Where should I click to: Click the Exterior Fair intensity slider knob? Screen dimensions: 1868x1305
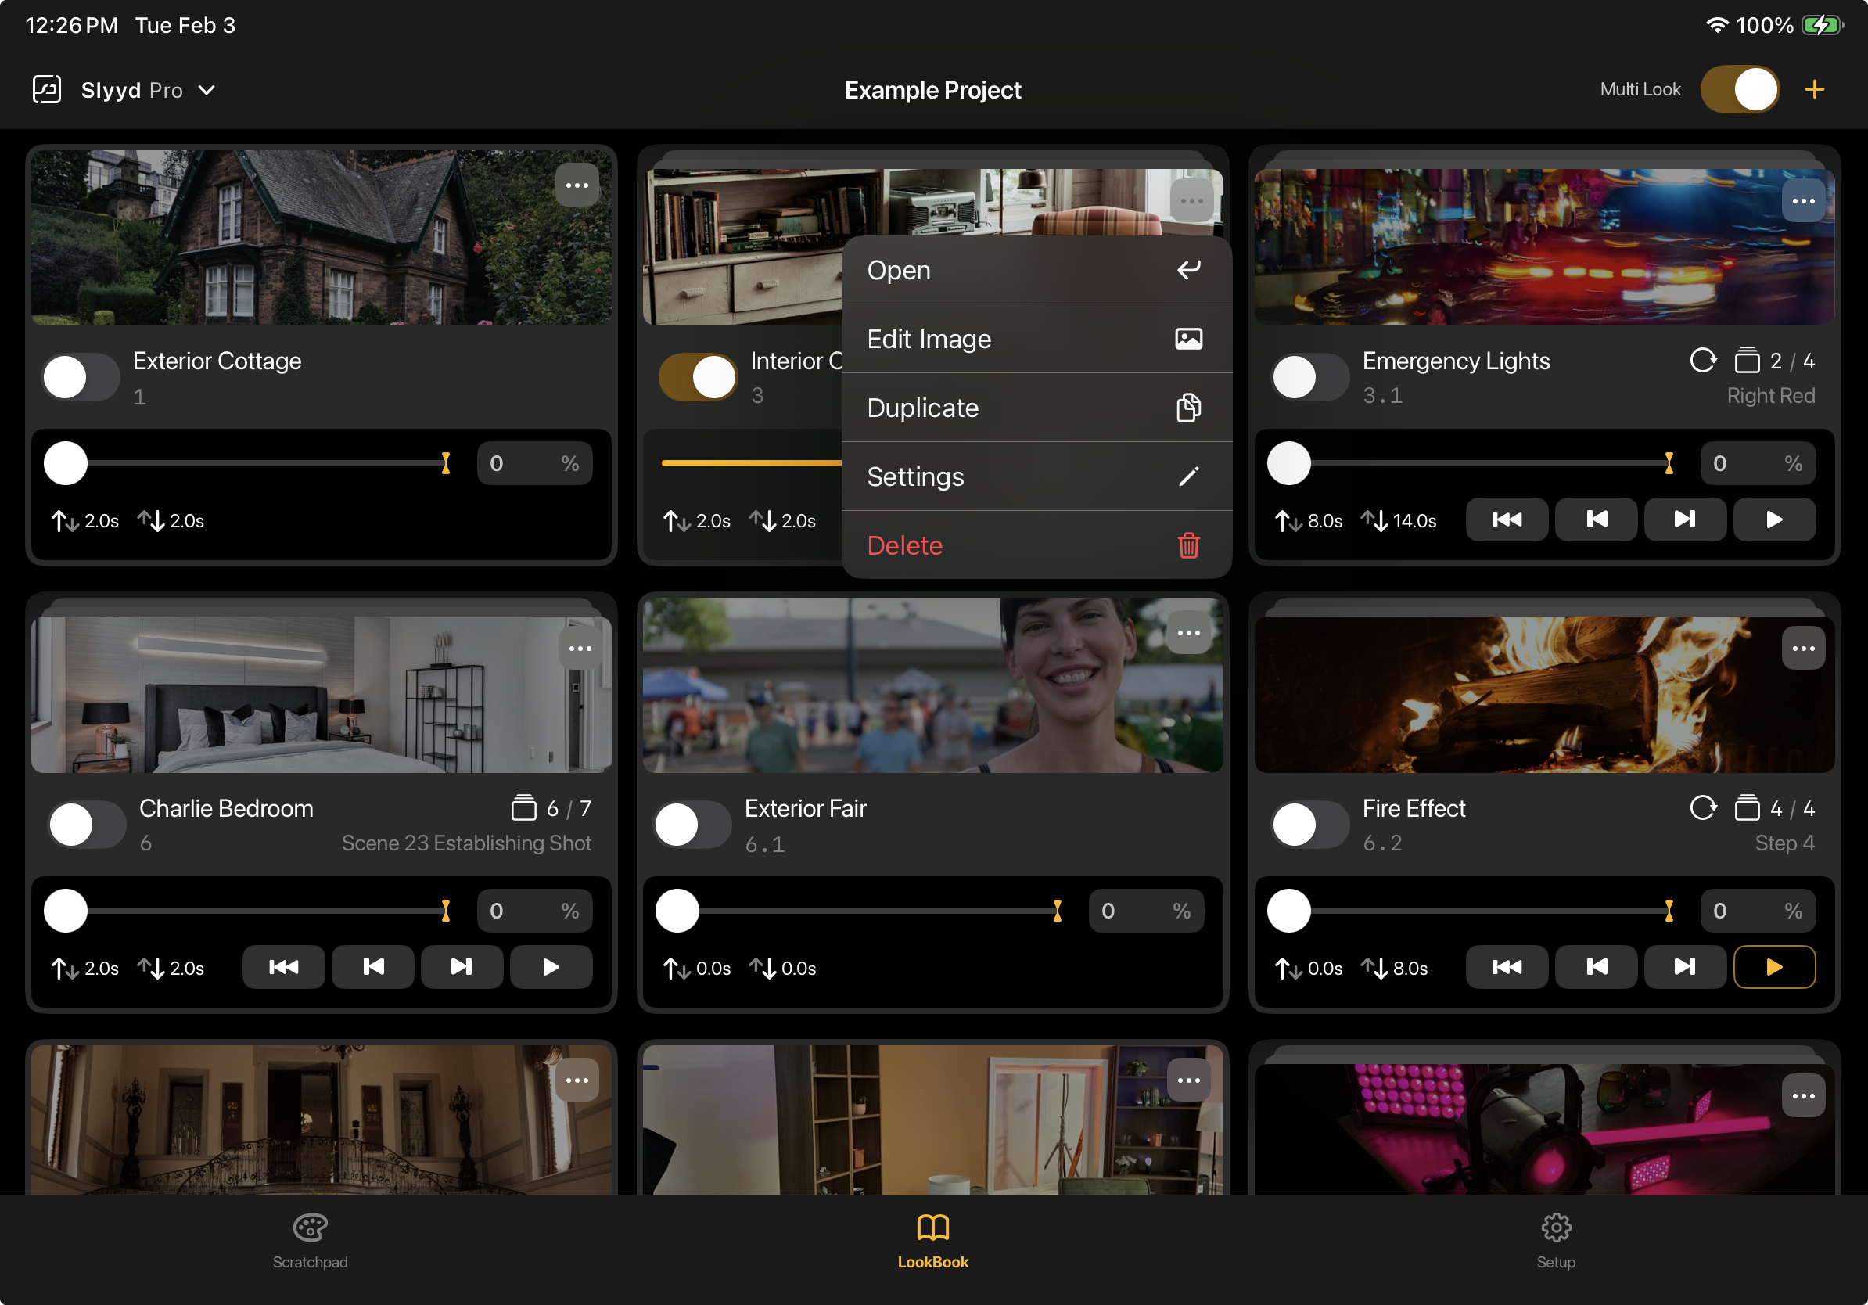click(677, 911)
